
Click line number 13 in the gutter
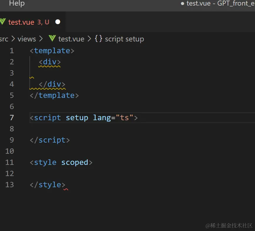pos(10,185)
